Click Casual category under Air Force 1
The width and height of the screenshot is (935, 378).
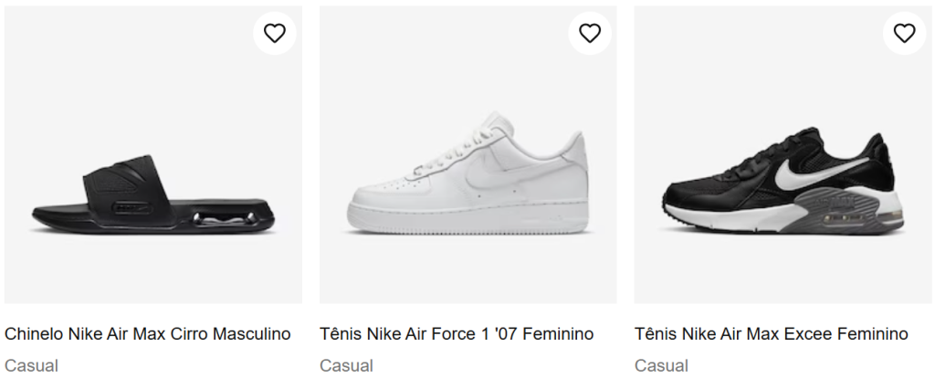[x=346, y=365]
